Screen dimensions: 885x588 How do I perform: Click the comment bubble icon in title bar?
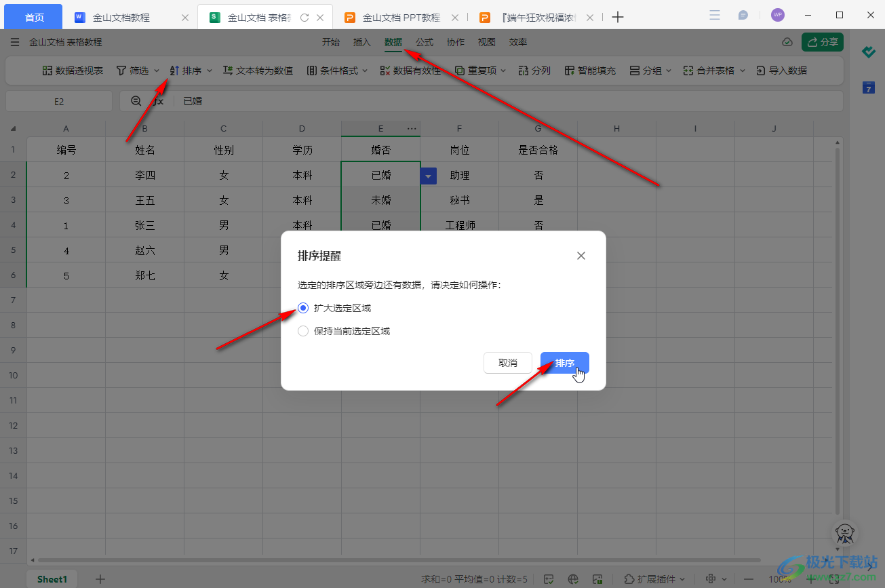(743, 15)
